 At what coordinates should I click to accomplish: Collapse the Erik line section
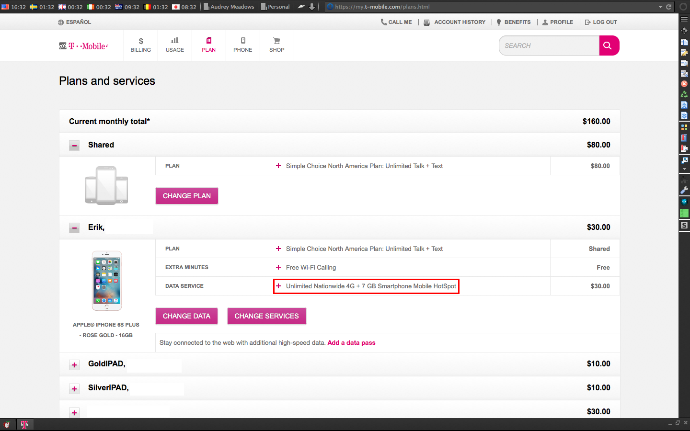point(74,228)
